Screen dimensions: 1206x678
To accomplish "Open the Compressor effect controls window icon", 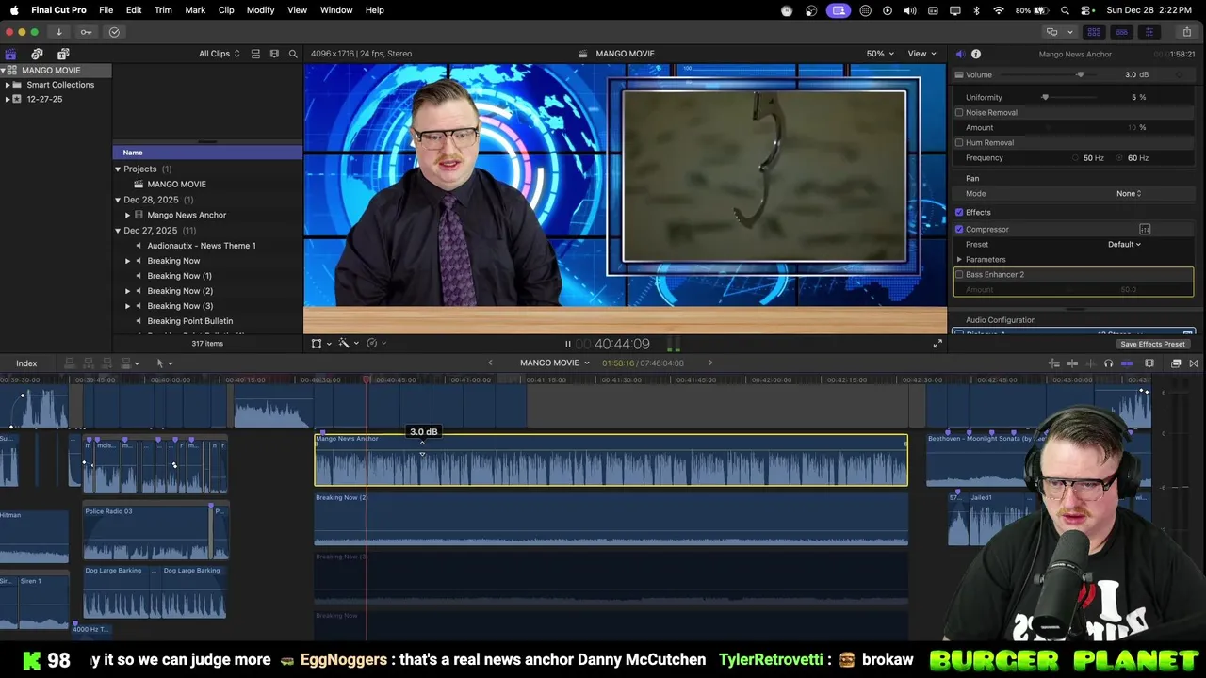I will (x=1145, y=229).
